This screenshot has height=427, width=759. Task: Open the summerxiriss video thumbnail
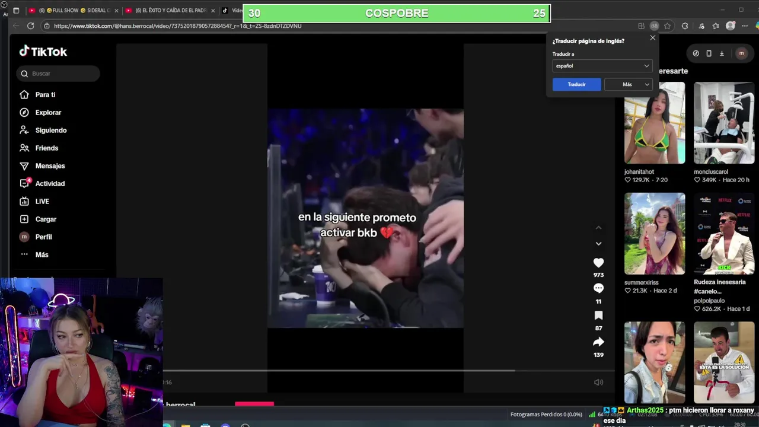coord(655,234)
